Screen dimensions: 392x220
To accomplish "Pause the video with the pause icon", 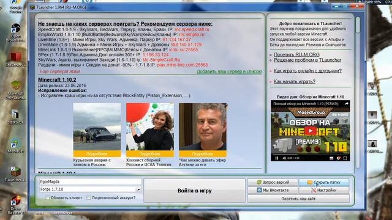I will tap(277, 158).
